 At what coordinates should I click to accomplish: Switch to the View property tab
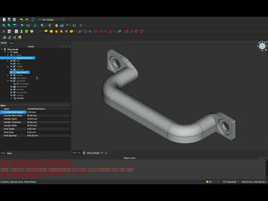click(3, 153)
